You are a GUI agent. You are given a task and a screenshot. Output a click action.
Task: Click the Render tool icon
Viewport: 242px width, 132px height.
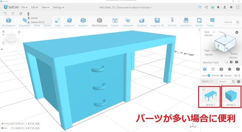click(199, 20)
